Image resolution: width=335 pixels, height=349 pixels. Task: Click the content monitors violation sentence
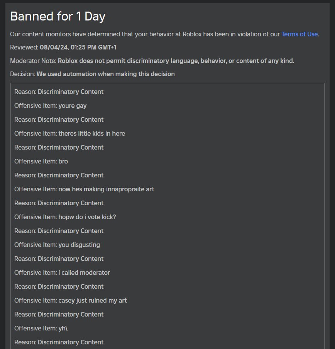coord(164,34)
